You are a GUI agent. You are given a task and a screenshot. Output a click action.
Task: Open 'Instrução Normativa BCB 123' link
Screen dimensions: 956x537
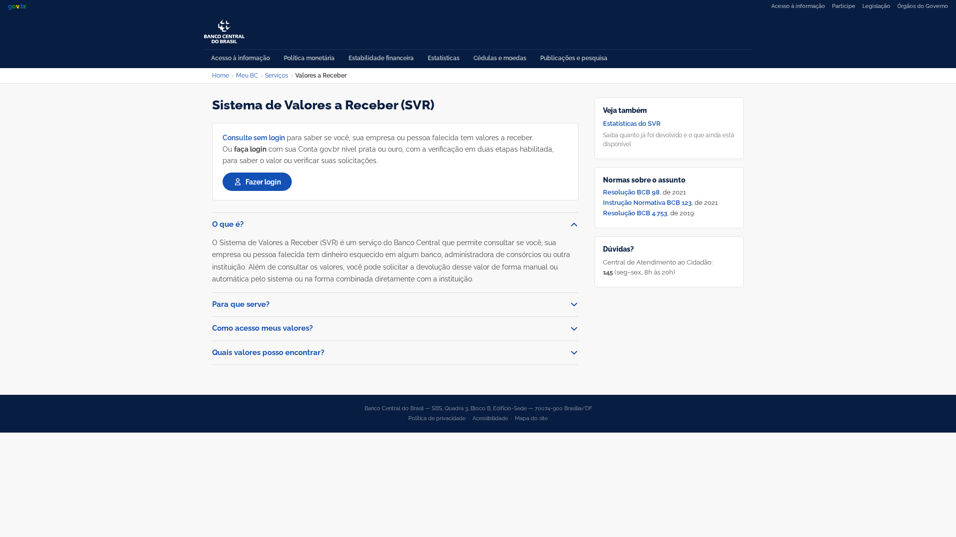click(647, 203)
